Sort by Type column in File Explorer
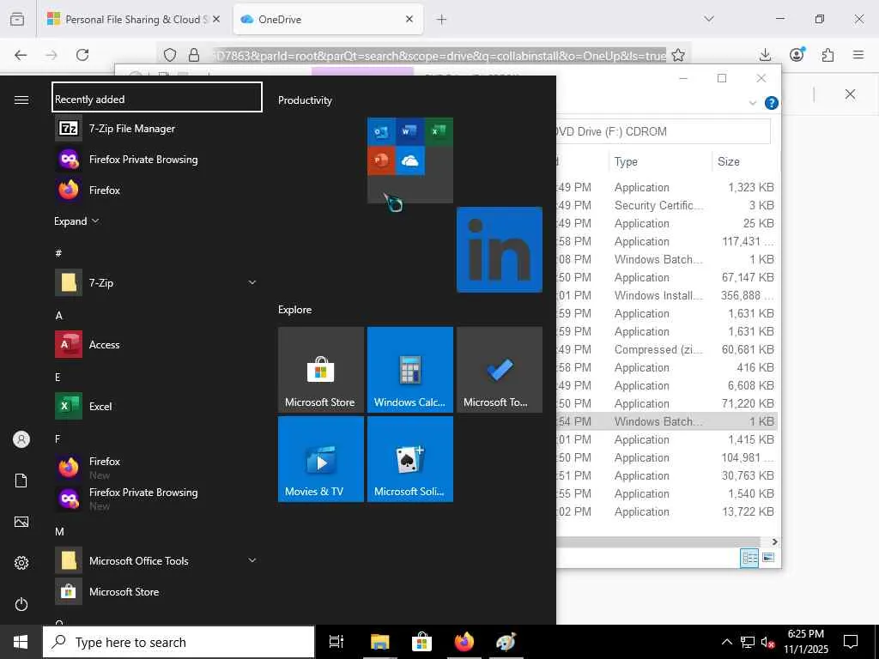This screenshot has width=879, height=659. [x=660, y=161]
